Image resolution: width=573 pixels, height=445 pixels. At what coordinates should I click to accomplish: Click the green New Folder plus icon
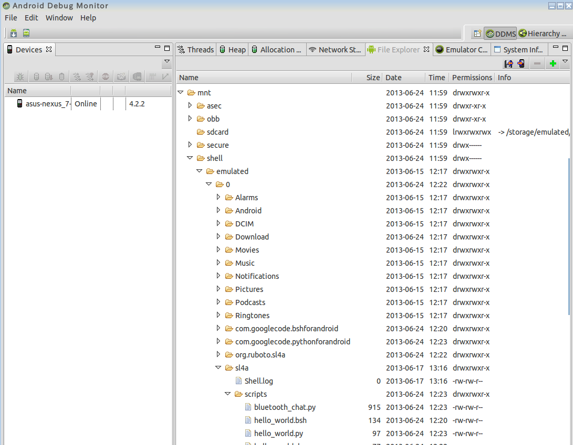pyautogui.click(x=553, y=64)
